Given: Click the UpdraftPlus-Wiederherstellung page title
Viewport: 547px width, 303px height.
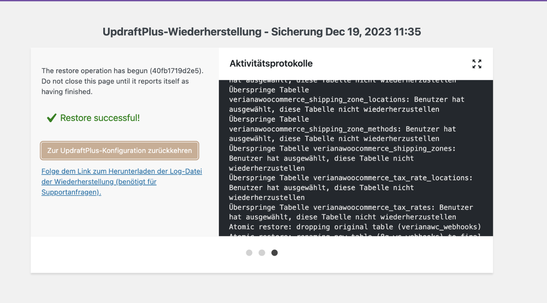Looking at the screenshot, I should 262,32.
